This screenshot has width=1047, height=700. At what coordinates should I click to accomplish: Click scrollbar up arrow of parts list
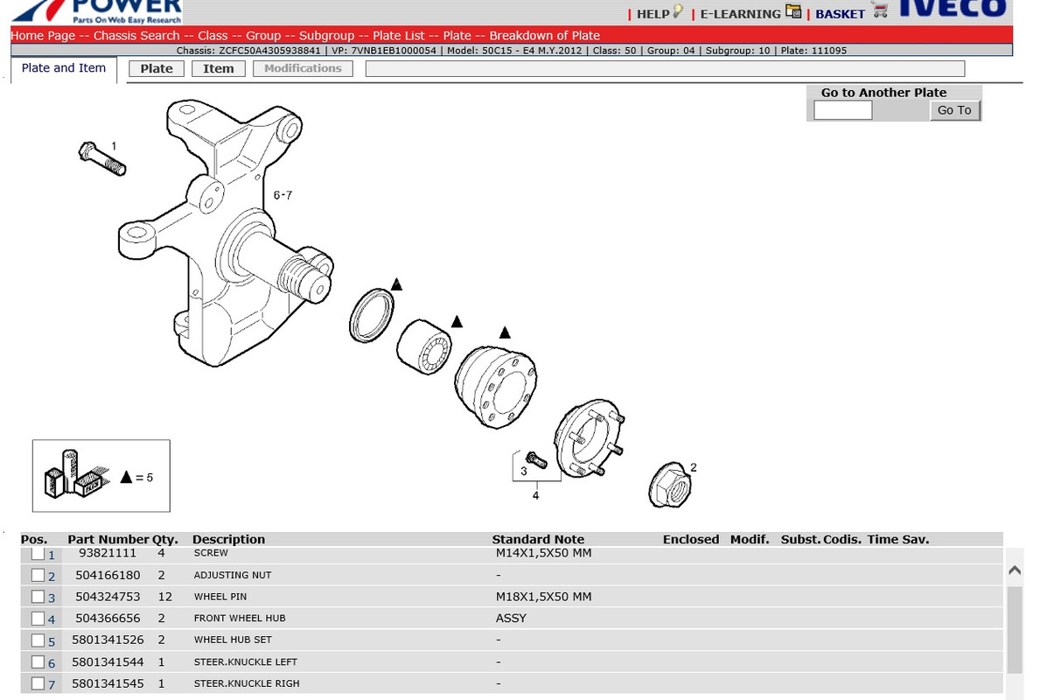click(1015, 570)
